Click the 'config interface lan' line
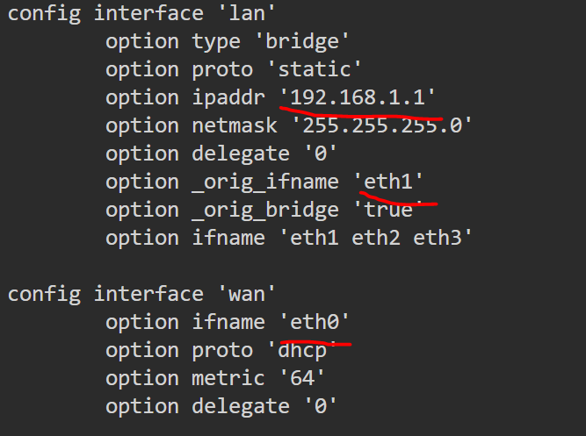The height and width of the screenshot is (436, 586). coord(141,14)
